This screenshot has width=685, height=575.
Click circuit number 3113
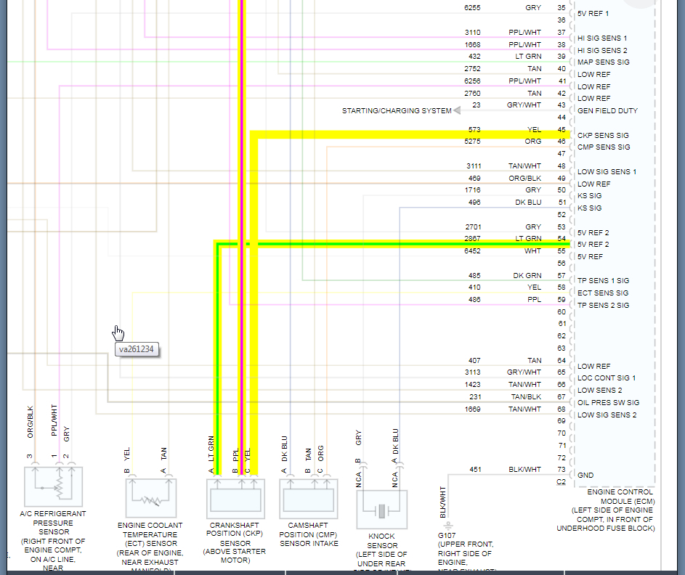[472, 372]
